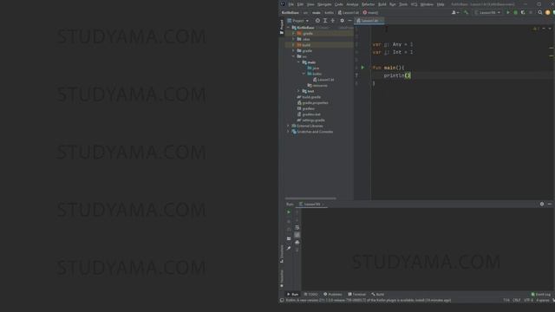Click the KotlinBase breadcrumb in navigation bar

point(291,12)
